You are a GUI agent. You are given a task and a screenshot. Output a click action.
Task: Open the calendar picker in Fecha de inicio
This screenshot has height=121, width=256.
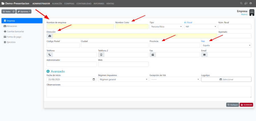(x=94, y=79)
